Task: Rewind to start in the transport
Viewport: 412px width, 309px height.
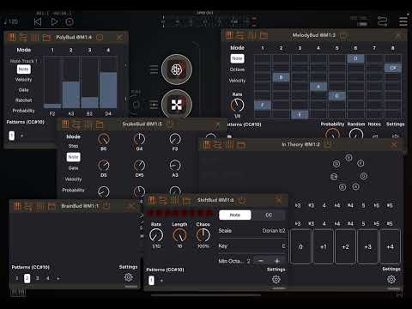Action: 38,21
